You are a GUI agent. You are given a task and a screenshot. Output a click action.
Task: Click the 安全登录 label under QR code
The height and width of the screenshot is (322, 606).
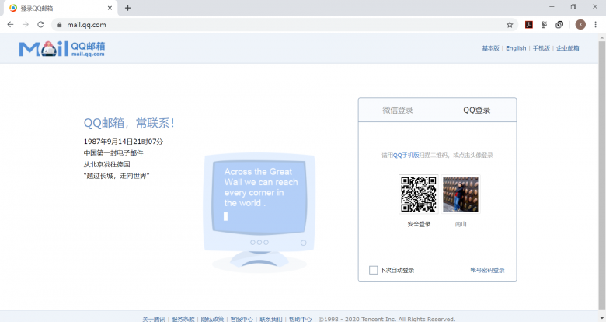point(419,224)
